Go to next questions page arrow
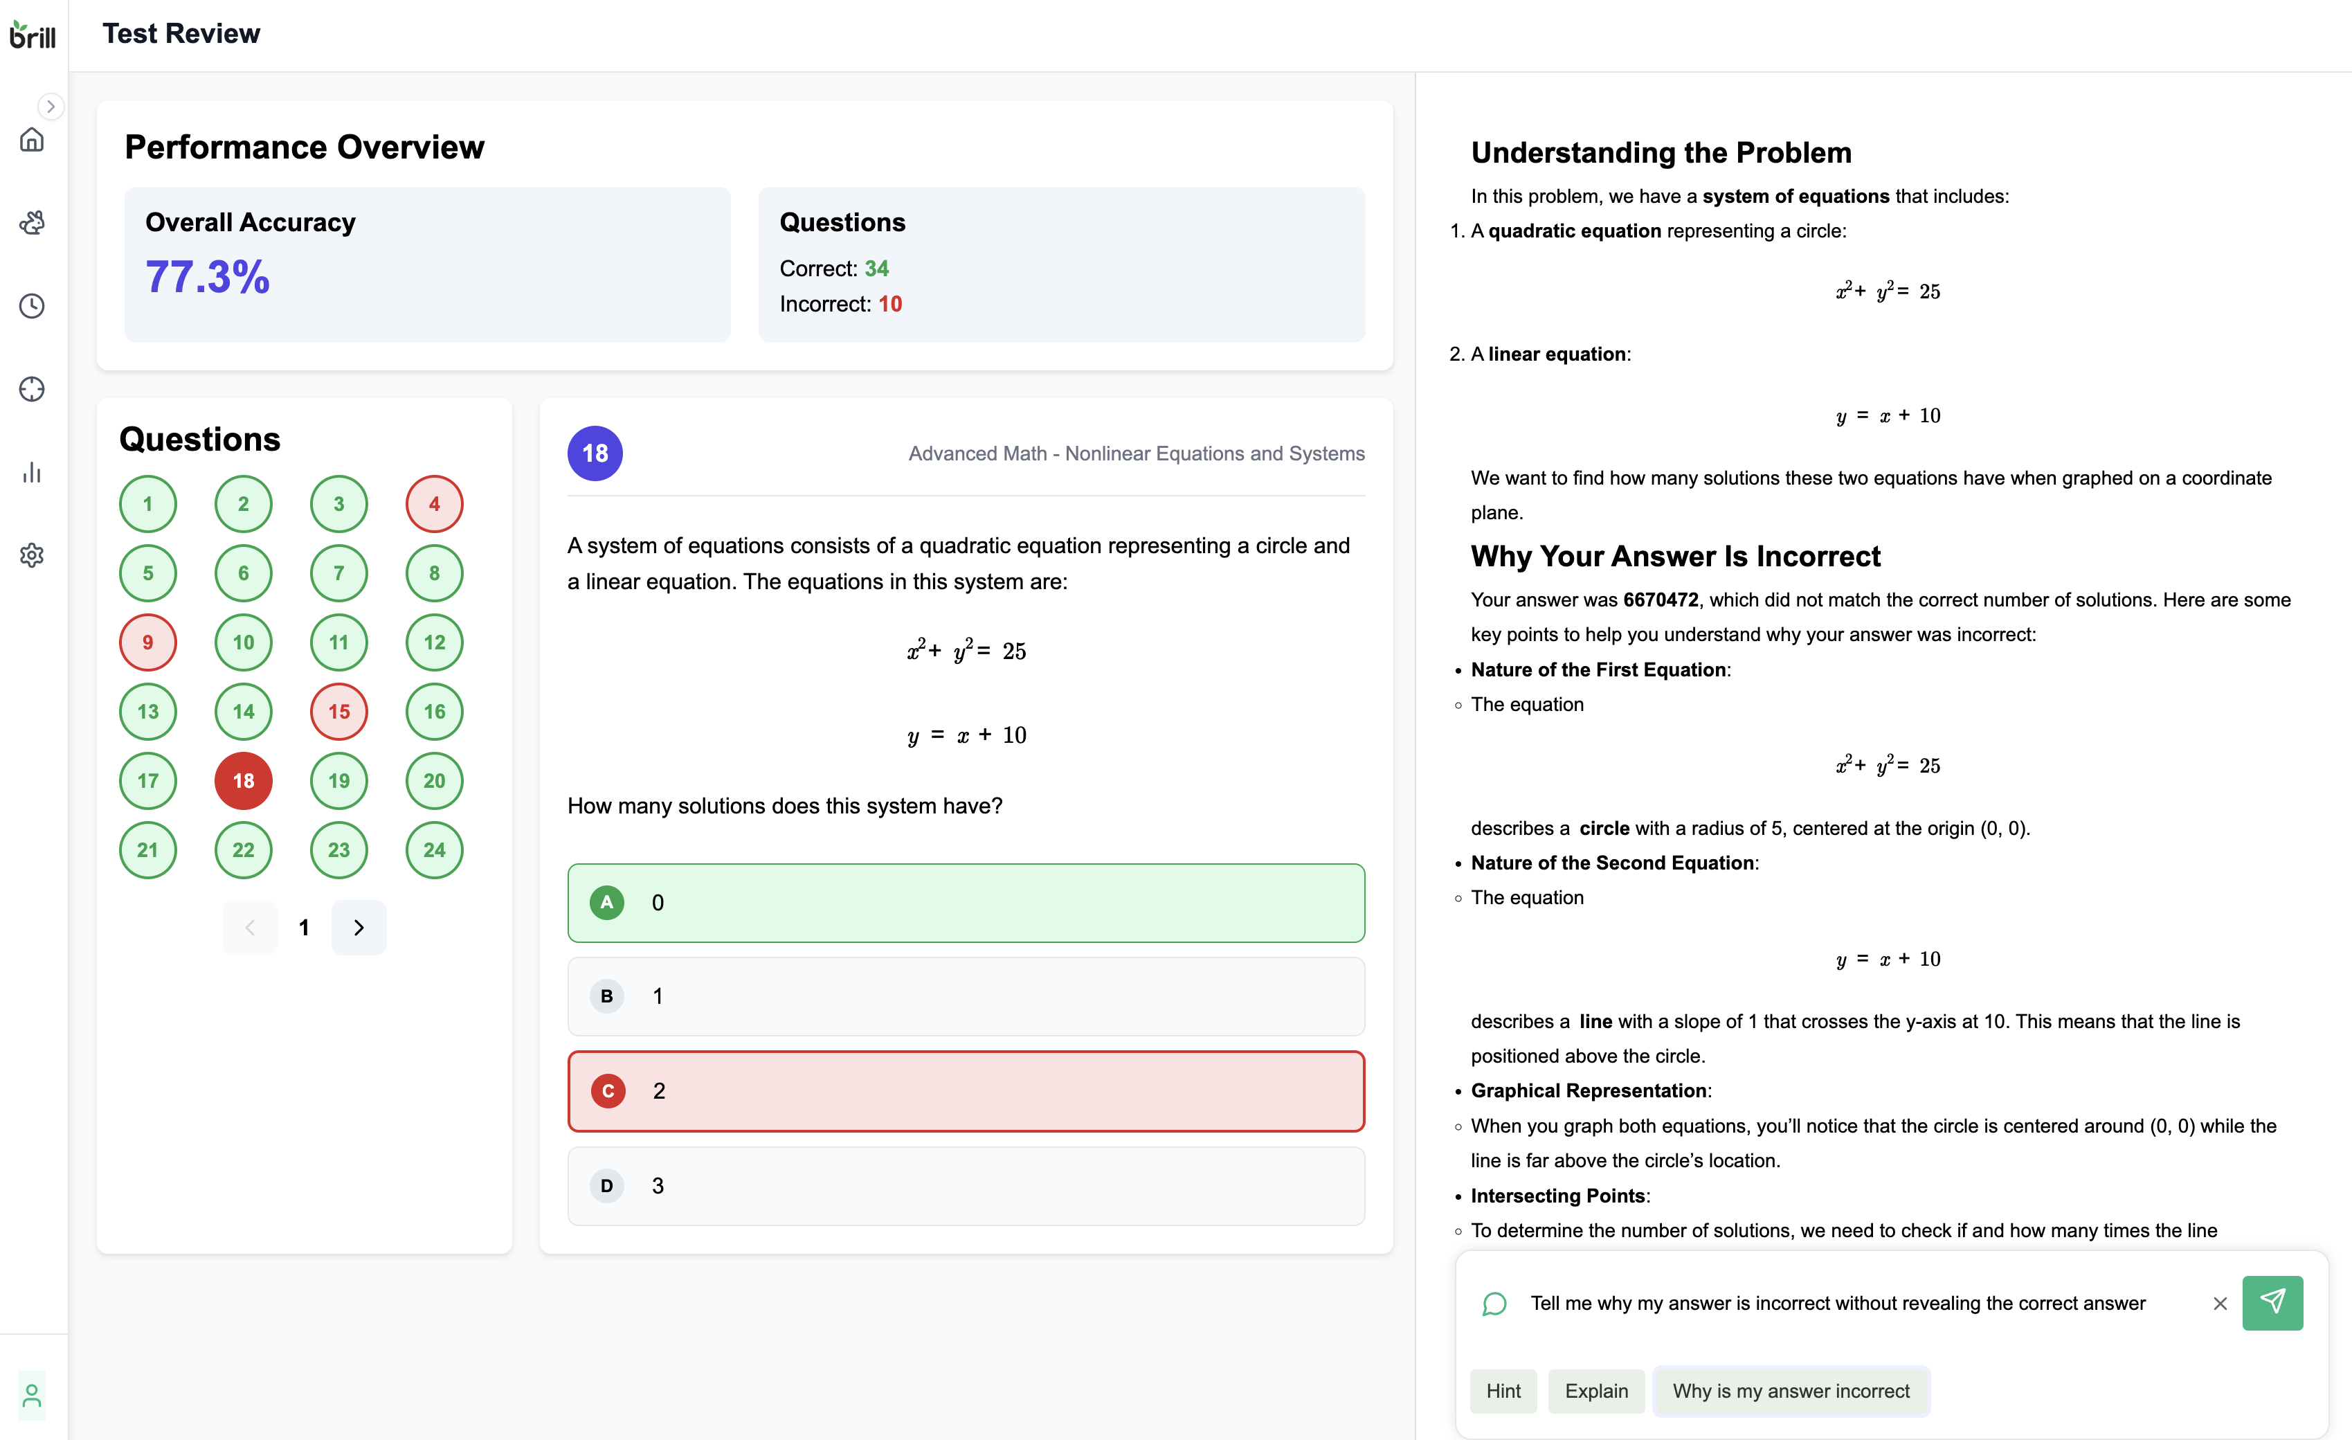This screenshot has height=1440, width=2352. tap(359, 927)
